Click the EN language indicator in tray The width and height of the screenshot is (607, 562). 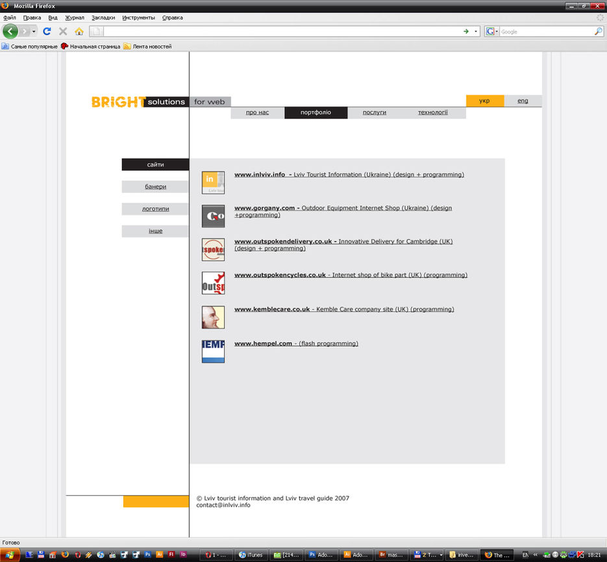coord(525,555)
